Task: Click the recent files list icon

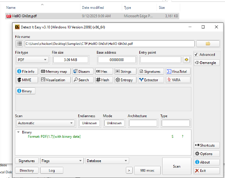Action: click(x=20, y=43)
